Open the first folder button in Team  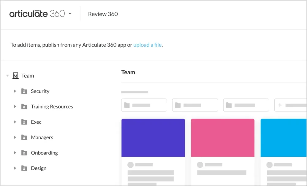144,105
